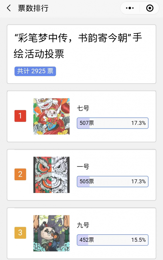
Task: Tap the red rank 1 badge
Action: click(x=20, y=116)
